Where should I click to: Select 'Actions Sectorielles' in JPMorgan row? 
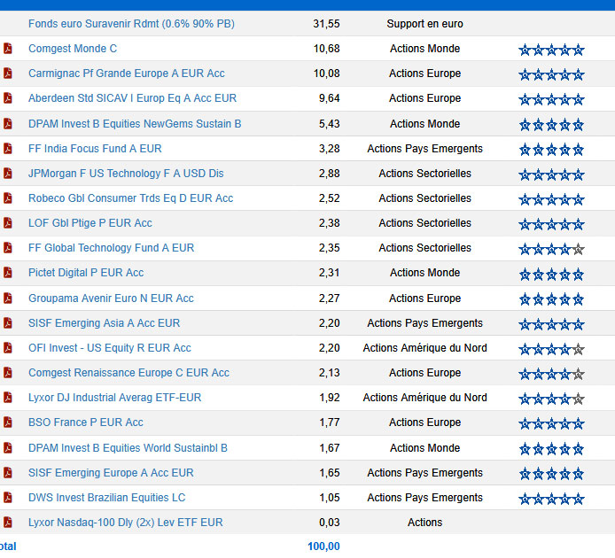point(424,174)
